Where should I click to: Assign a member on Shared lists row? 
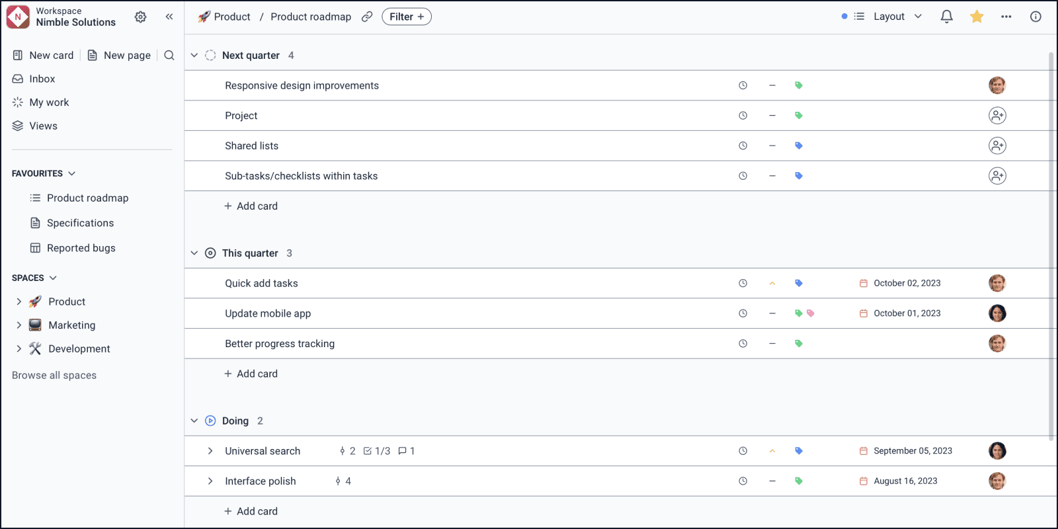coord(997,145)
